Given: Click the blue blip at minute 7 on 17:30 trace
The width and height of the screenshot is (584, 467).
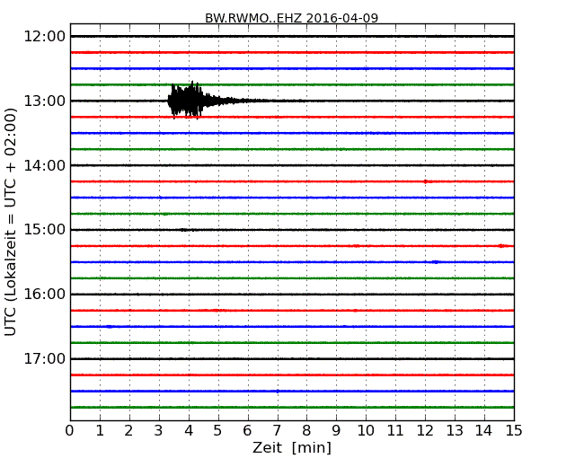Looking at the screenshot, I should click(278, 391).
